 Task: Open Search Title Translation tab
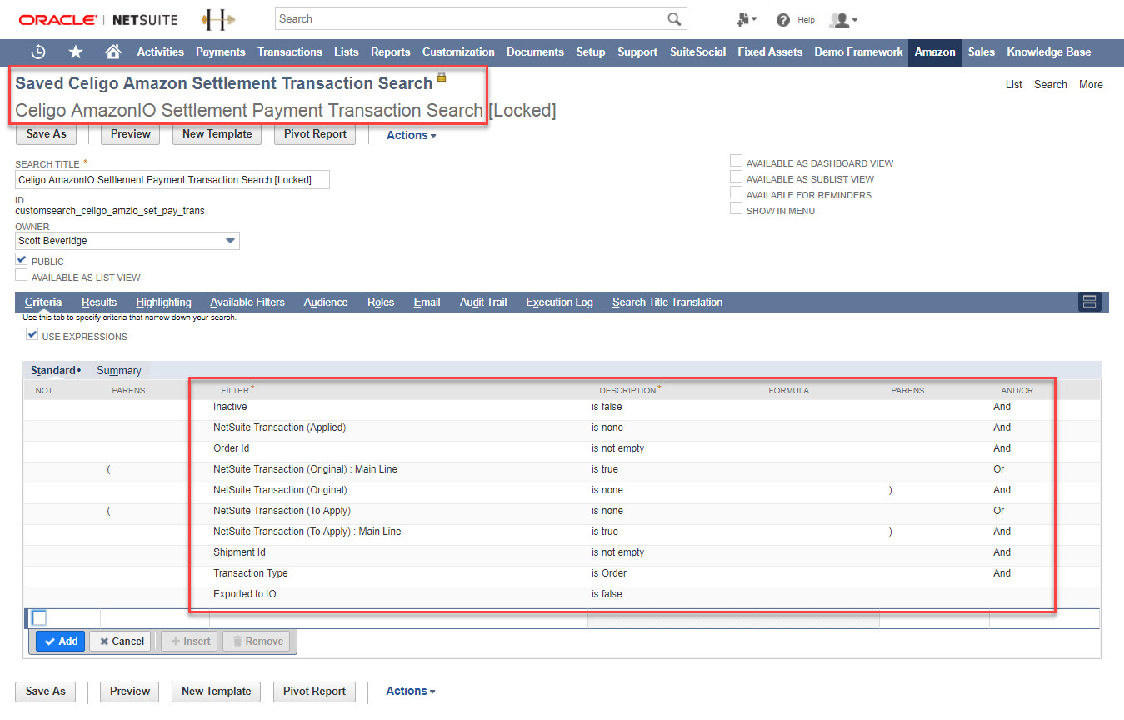click(x=667, y=302)
